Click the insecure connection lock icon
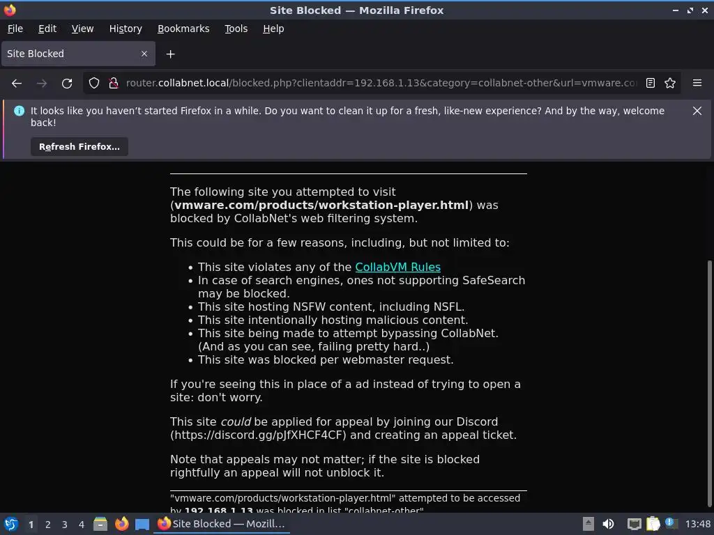This screenshot has width=714, height=535. [114, 84]
